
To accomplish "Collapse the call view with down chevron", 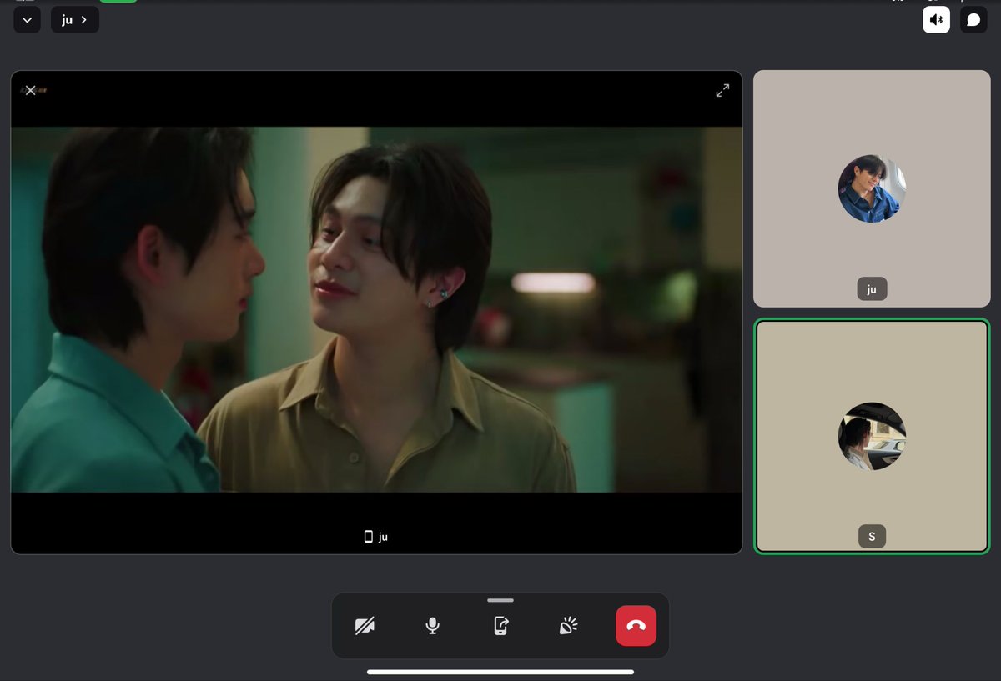I will click(x=28, y=20).
